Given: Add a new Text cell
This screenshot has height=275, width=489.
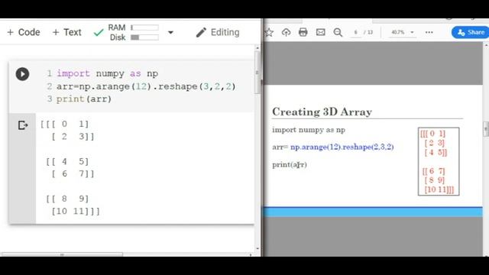Looking at the screenshot, I should pos(66,32).
